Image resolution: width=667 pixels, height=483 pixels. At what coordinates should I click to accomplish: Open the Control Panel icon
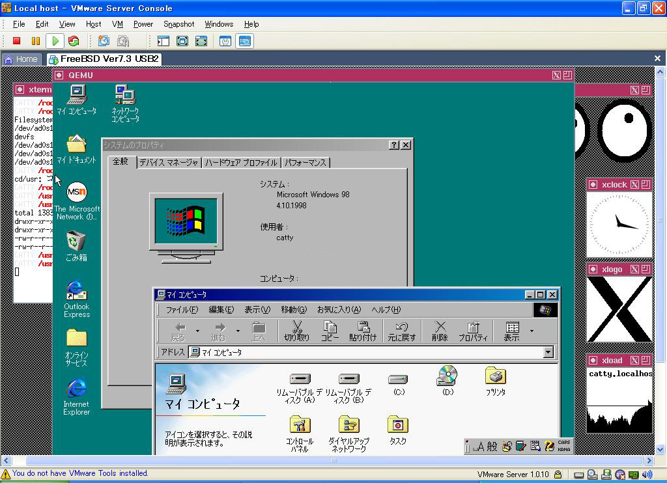coord(300,434)
